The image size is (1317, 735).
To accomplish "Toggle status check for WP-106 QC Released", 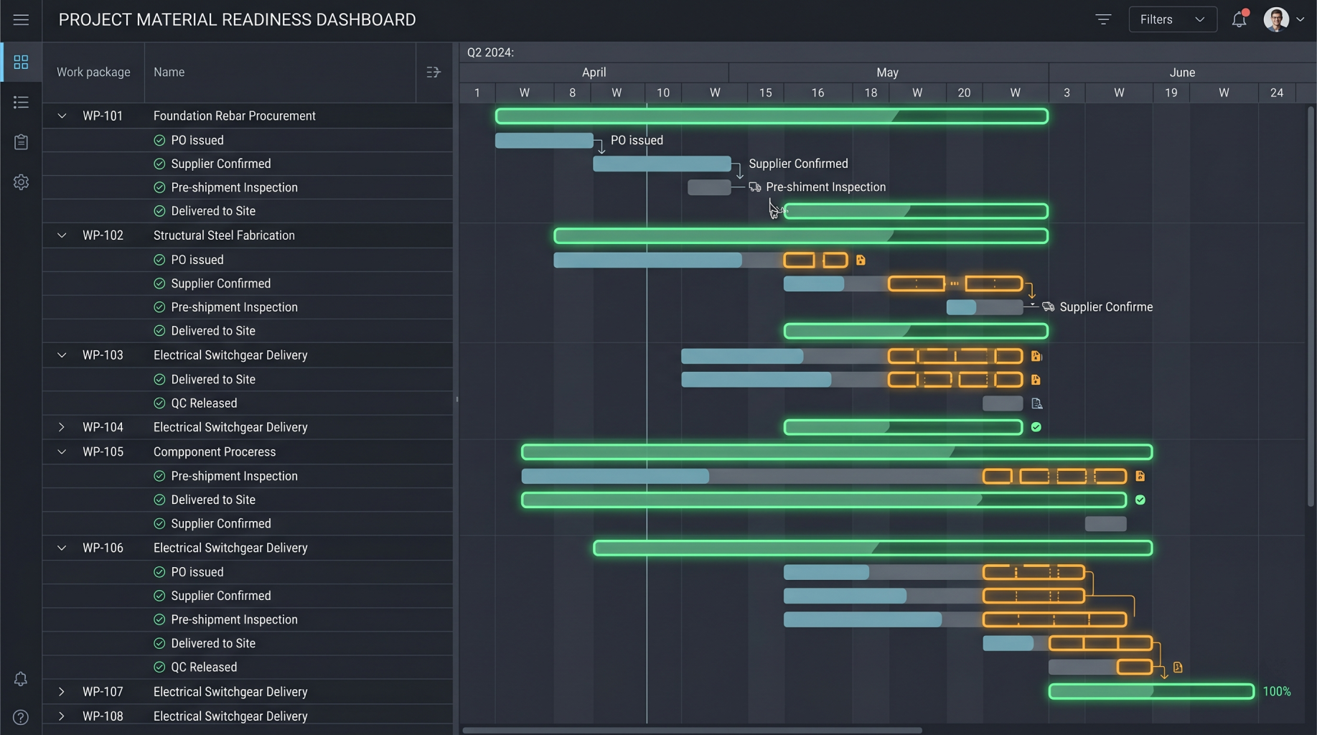I will pos(159,668).
